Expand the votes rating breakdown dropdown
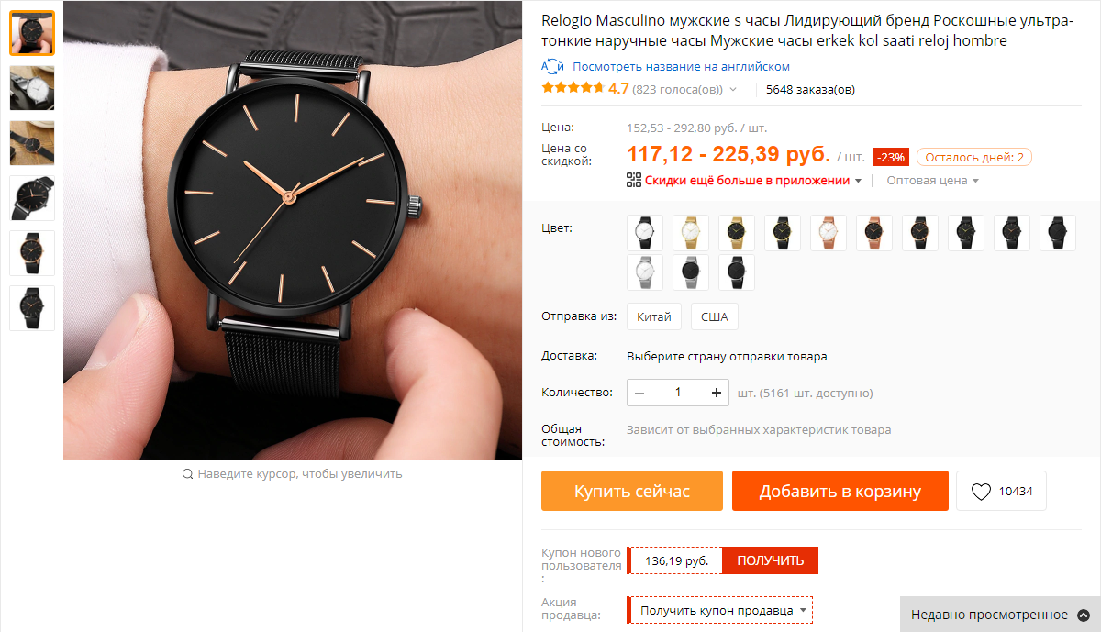This screenshot has height=632, width=1101. [x=733, y=90]
